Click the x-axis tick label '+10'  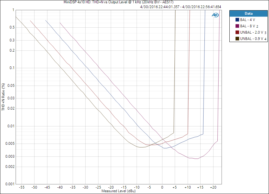(188, 187)
